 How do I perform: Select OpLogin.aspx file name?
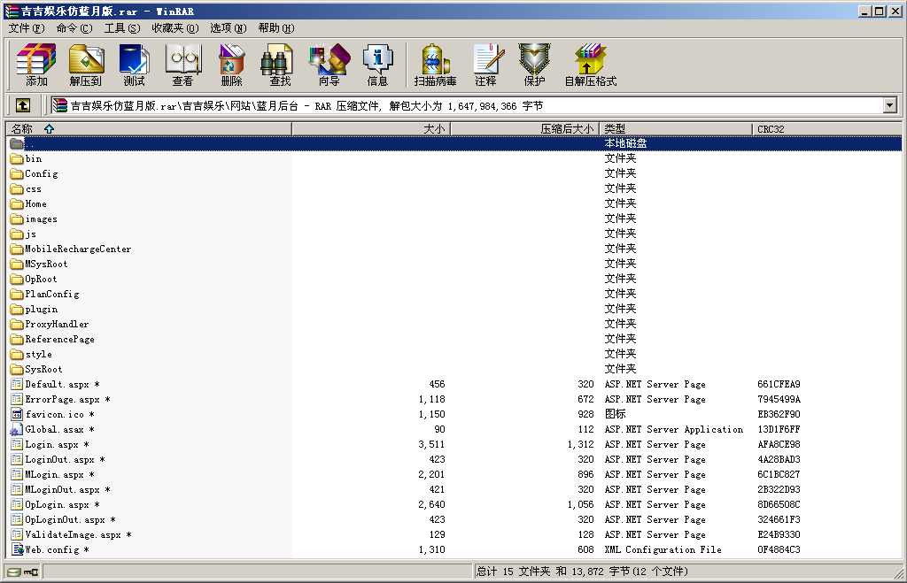click(62, 504)
